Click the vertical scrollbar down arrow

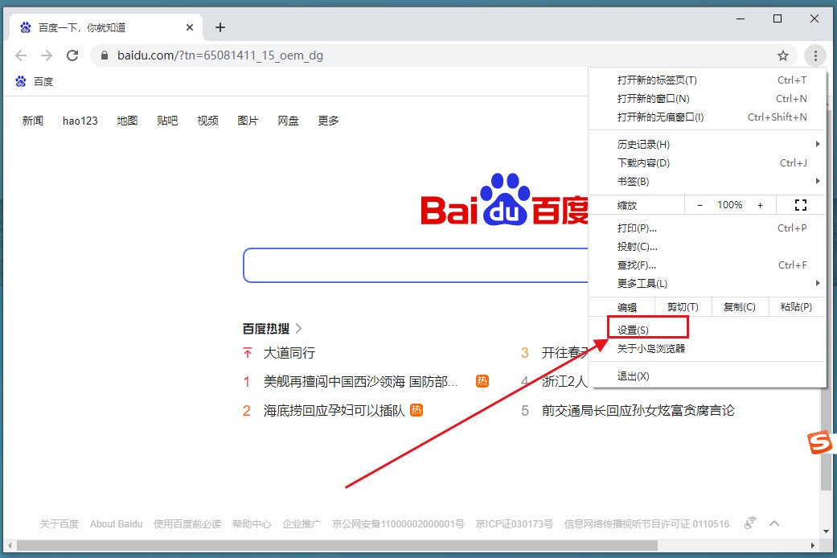pyautogui.click(x=827, y=531)
